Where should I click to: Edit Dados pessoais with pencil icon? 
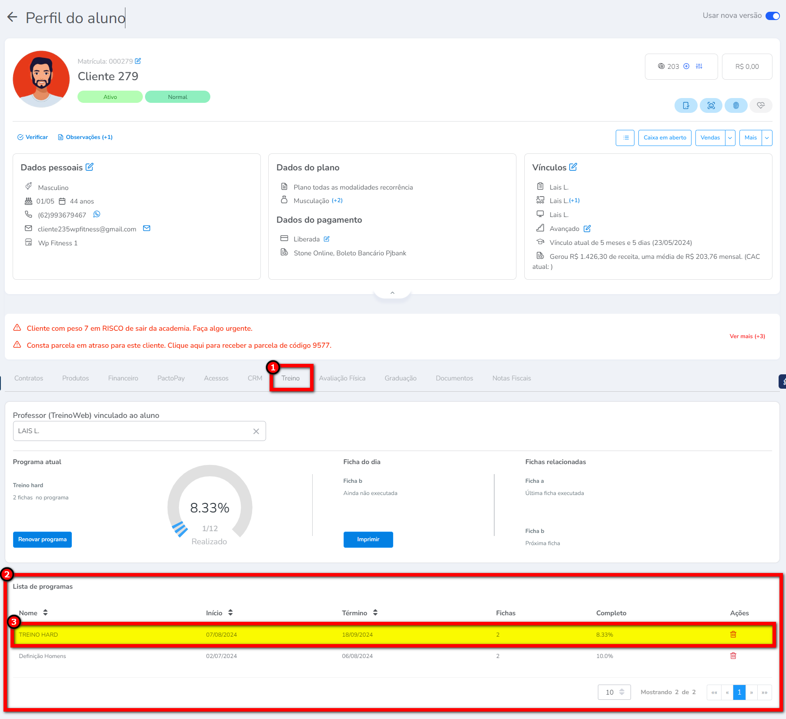point(90,167)
